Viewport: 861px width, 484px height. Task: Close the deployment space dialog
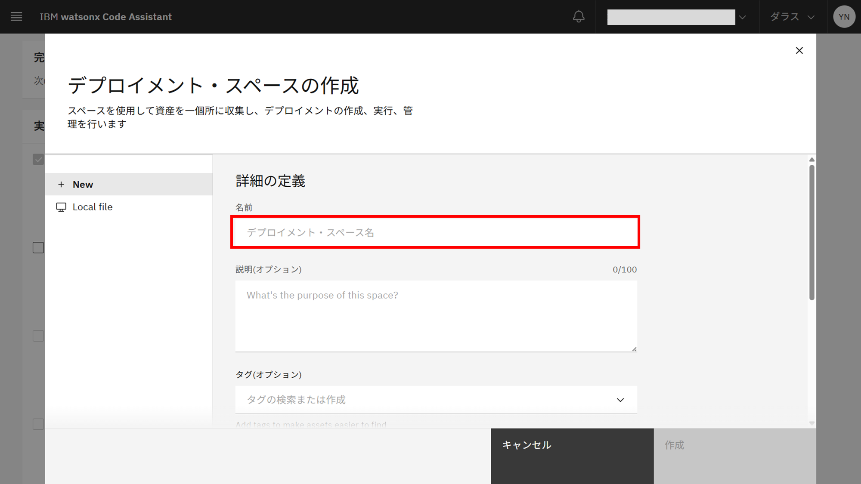pyautogui.click(x=799, y=51)
